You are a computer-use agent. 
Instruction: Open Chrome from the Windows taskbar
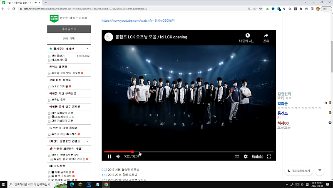[x=107, y=184]
